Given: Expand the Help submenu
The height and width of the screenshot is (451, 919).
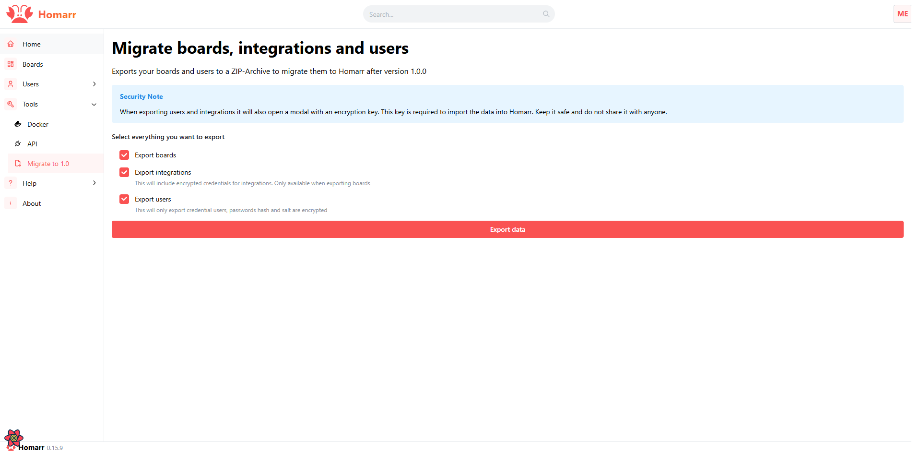Looking at the screenshot, I should click(94, 183).
